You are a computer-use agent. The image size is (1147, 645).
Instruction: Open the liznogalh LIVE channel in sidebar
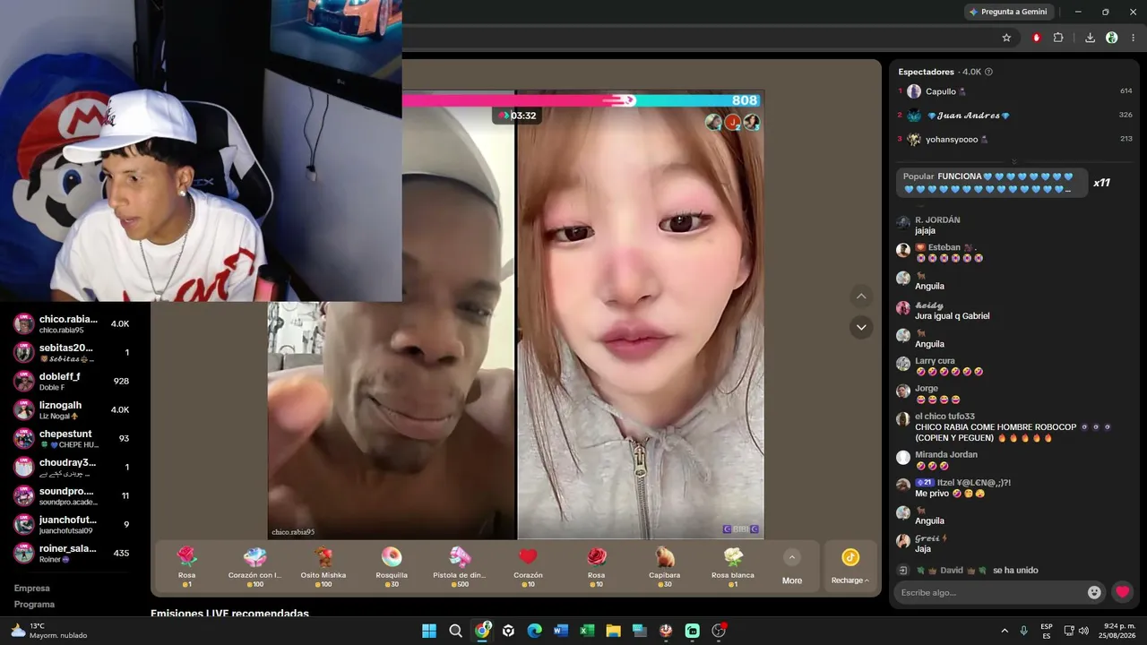(73, 409)
